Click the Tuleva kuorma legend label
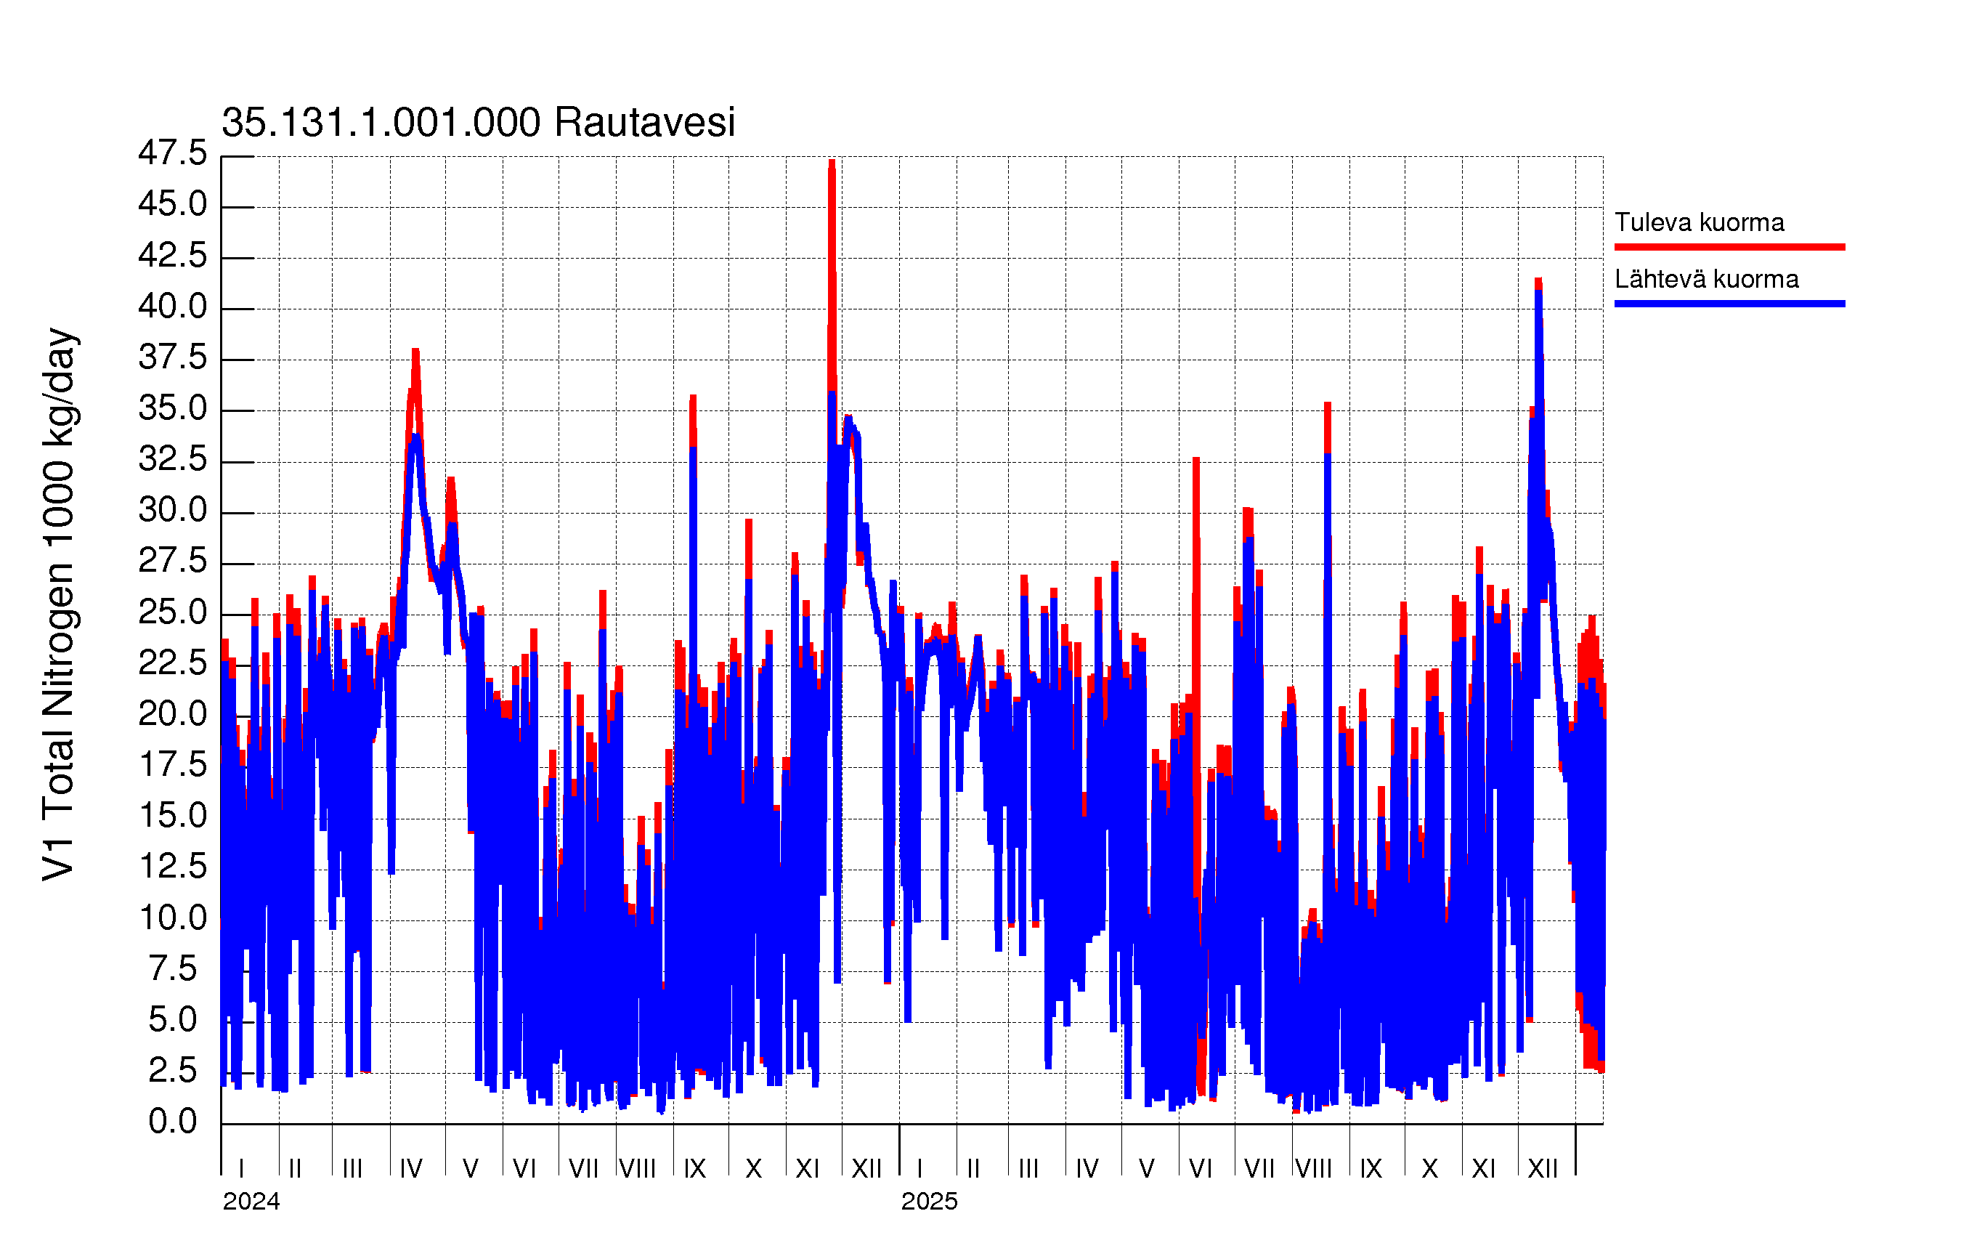This screenshot has width=1961, height=1235. [x=1699, y=222]
